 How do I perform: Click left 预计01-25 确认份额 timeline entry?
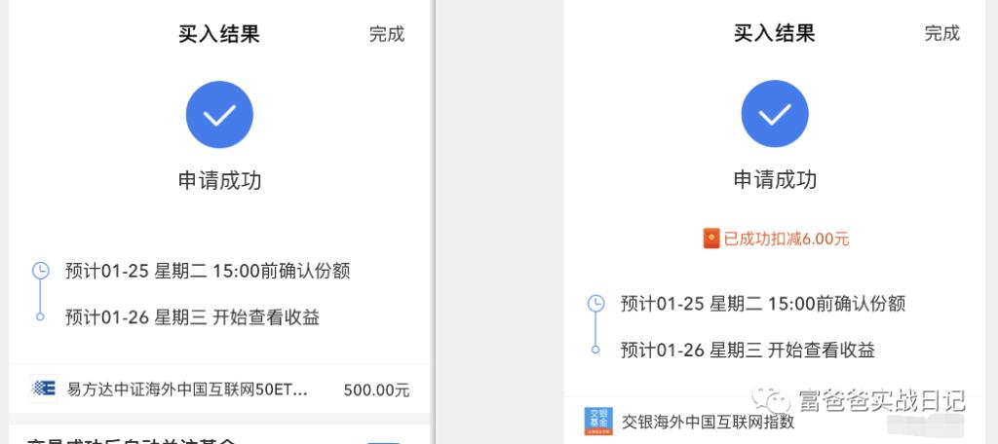coord(207,271)
